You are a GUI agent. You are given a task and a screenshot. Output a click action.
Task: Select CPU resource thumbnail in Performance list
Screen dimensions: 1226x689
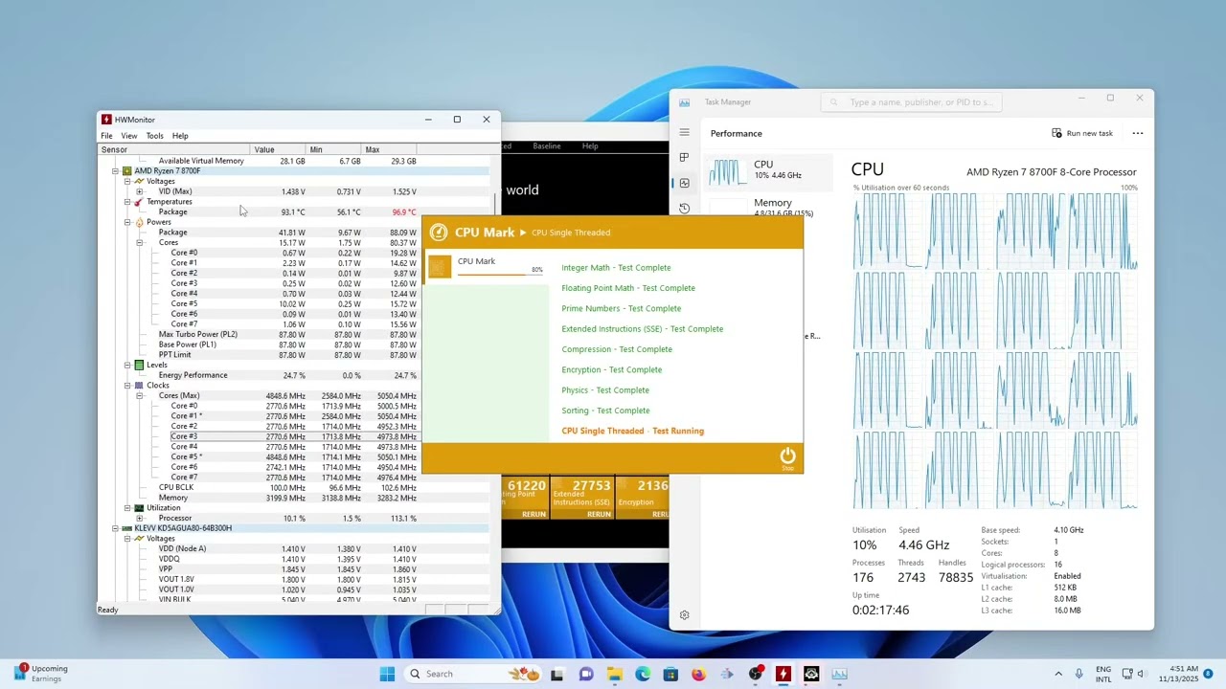[x=727, y=173]
